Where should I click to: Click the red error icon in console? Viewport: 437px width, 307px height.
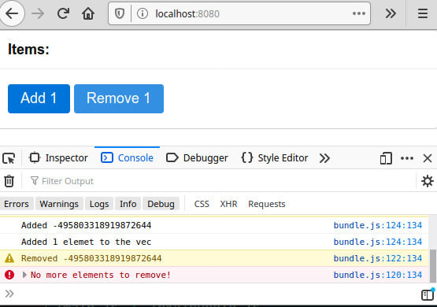tap(9, 275)
